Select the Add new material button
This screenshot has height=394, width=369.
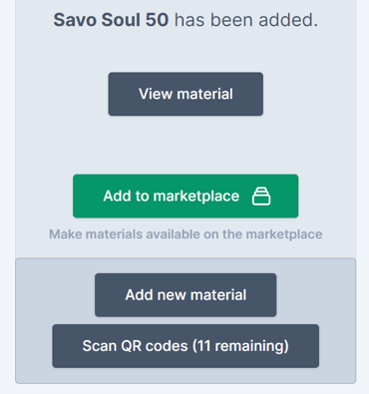tap(185, 295)
